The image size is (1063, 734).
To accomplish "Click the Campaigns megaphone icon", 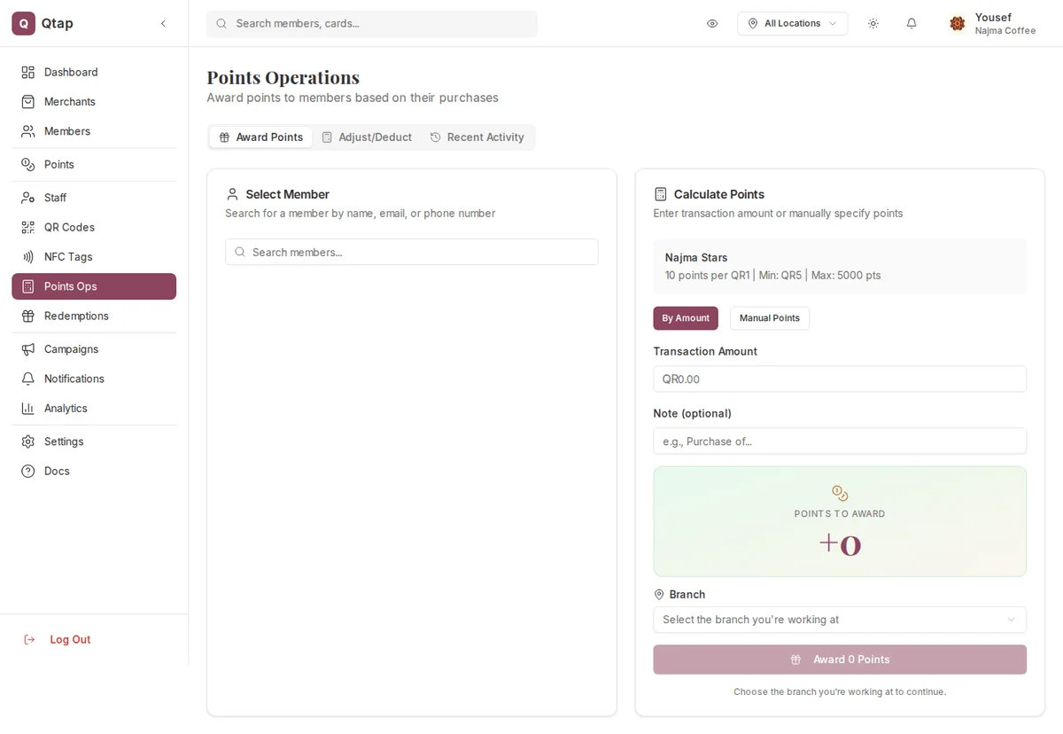I will pyautogui.click(x=28, y=349).
